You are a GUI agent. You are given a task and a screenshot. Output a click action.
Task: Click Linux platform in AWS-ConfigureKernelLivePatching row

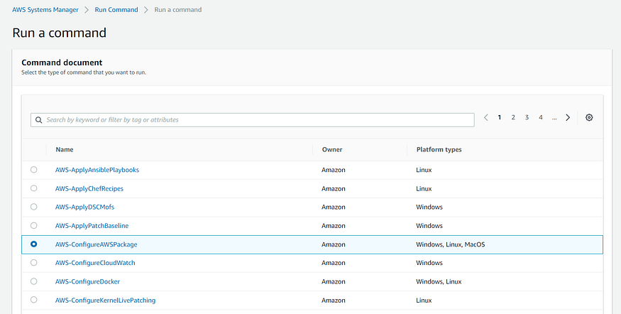pyautogui.click(x=424, y=300)
